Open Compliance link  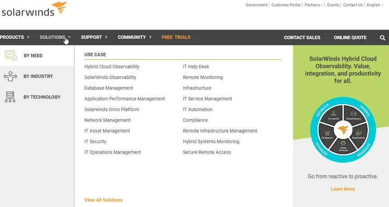pos(195,120)
